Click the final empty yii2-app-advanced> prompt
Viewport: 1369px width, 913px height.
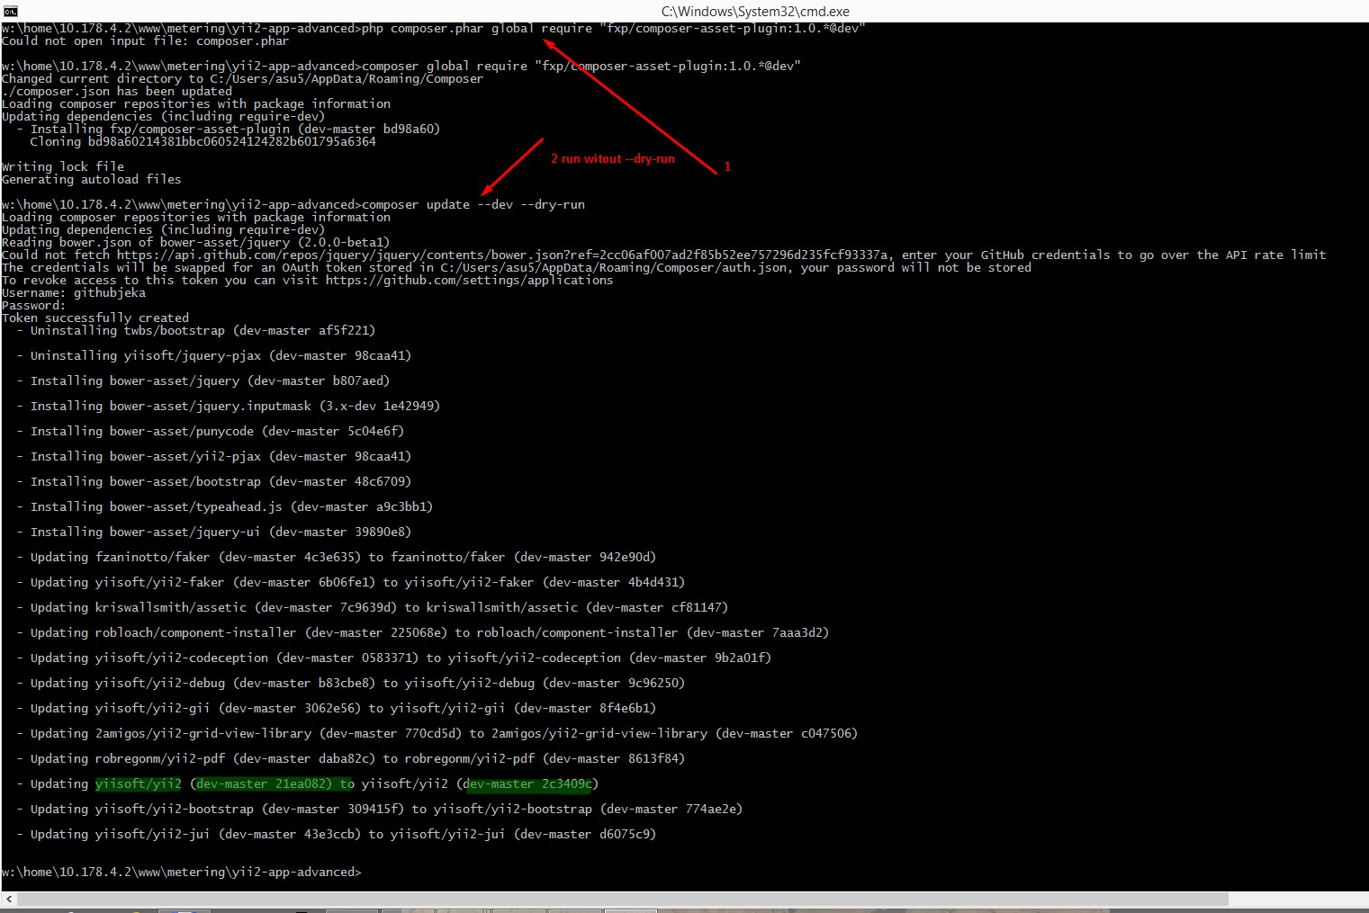[182, 872]
